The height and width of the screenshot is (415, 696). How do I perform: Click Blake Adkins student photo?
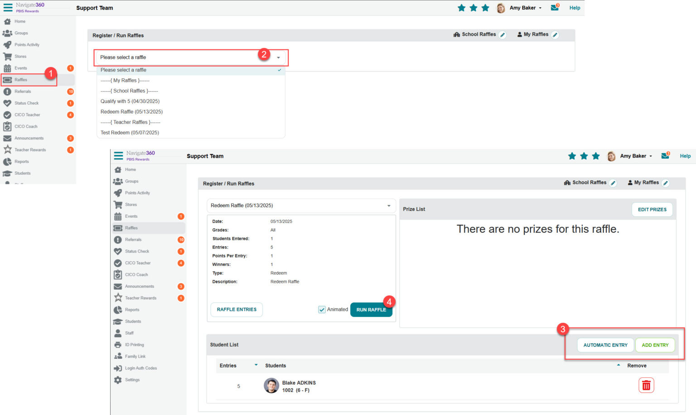[x=271, y=386]
